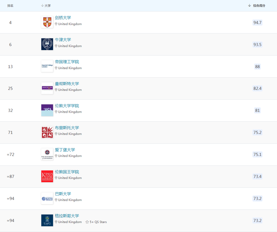Click rank number 6
This screenshot has height=232, width=277.
[x=10, y=45]
